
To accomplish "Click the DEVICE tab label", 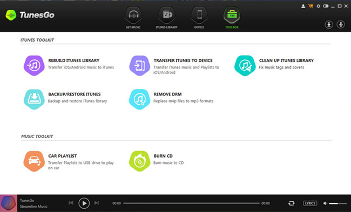I will (x=199, y=28).
